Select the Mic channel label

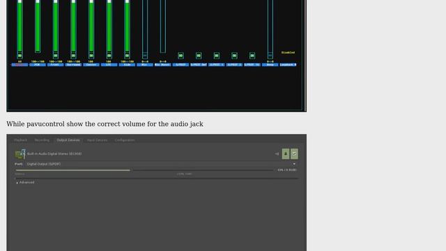pos(145,65)
